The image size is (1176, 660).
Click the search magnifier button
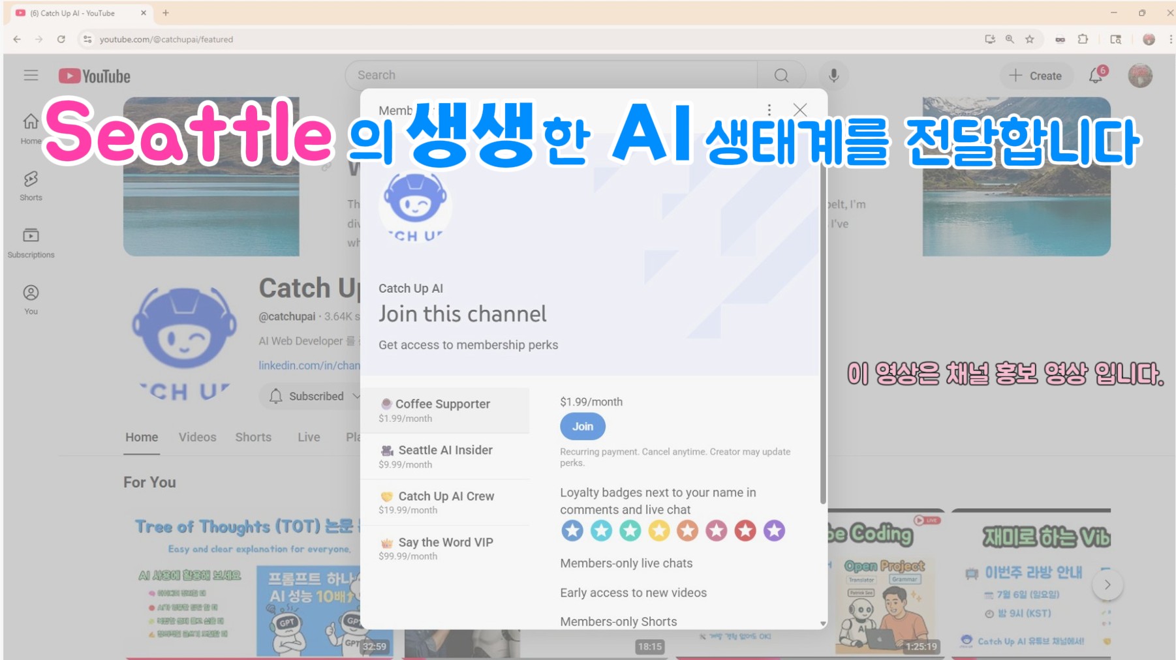click(x=781, y=76)
